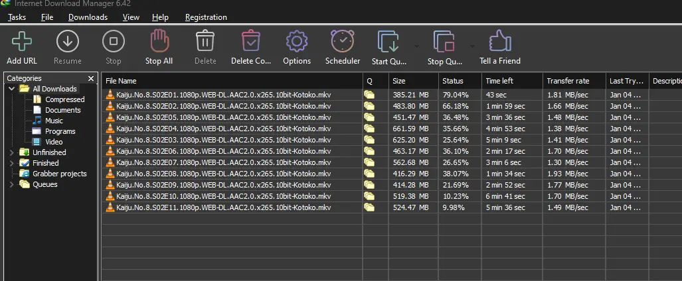
Task: Sort by Time left column header
Action: pyautogui.click(x=513, y=81)
